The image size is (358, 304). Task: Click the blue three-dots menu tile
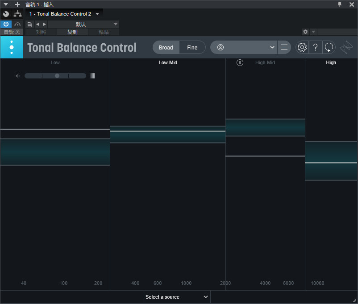coord(12,47)
